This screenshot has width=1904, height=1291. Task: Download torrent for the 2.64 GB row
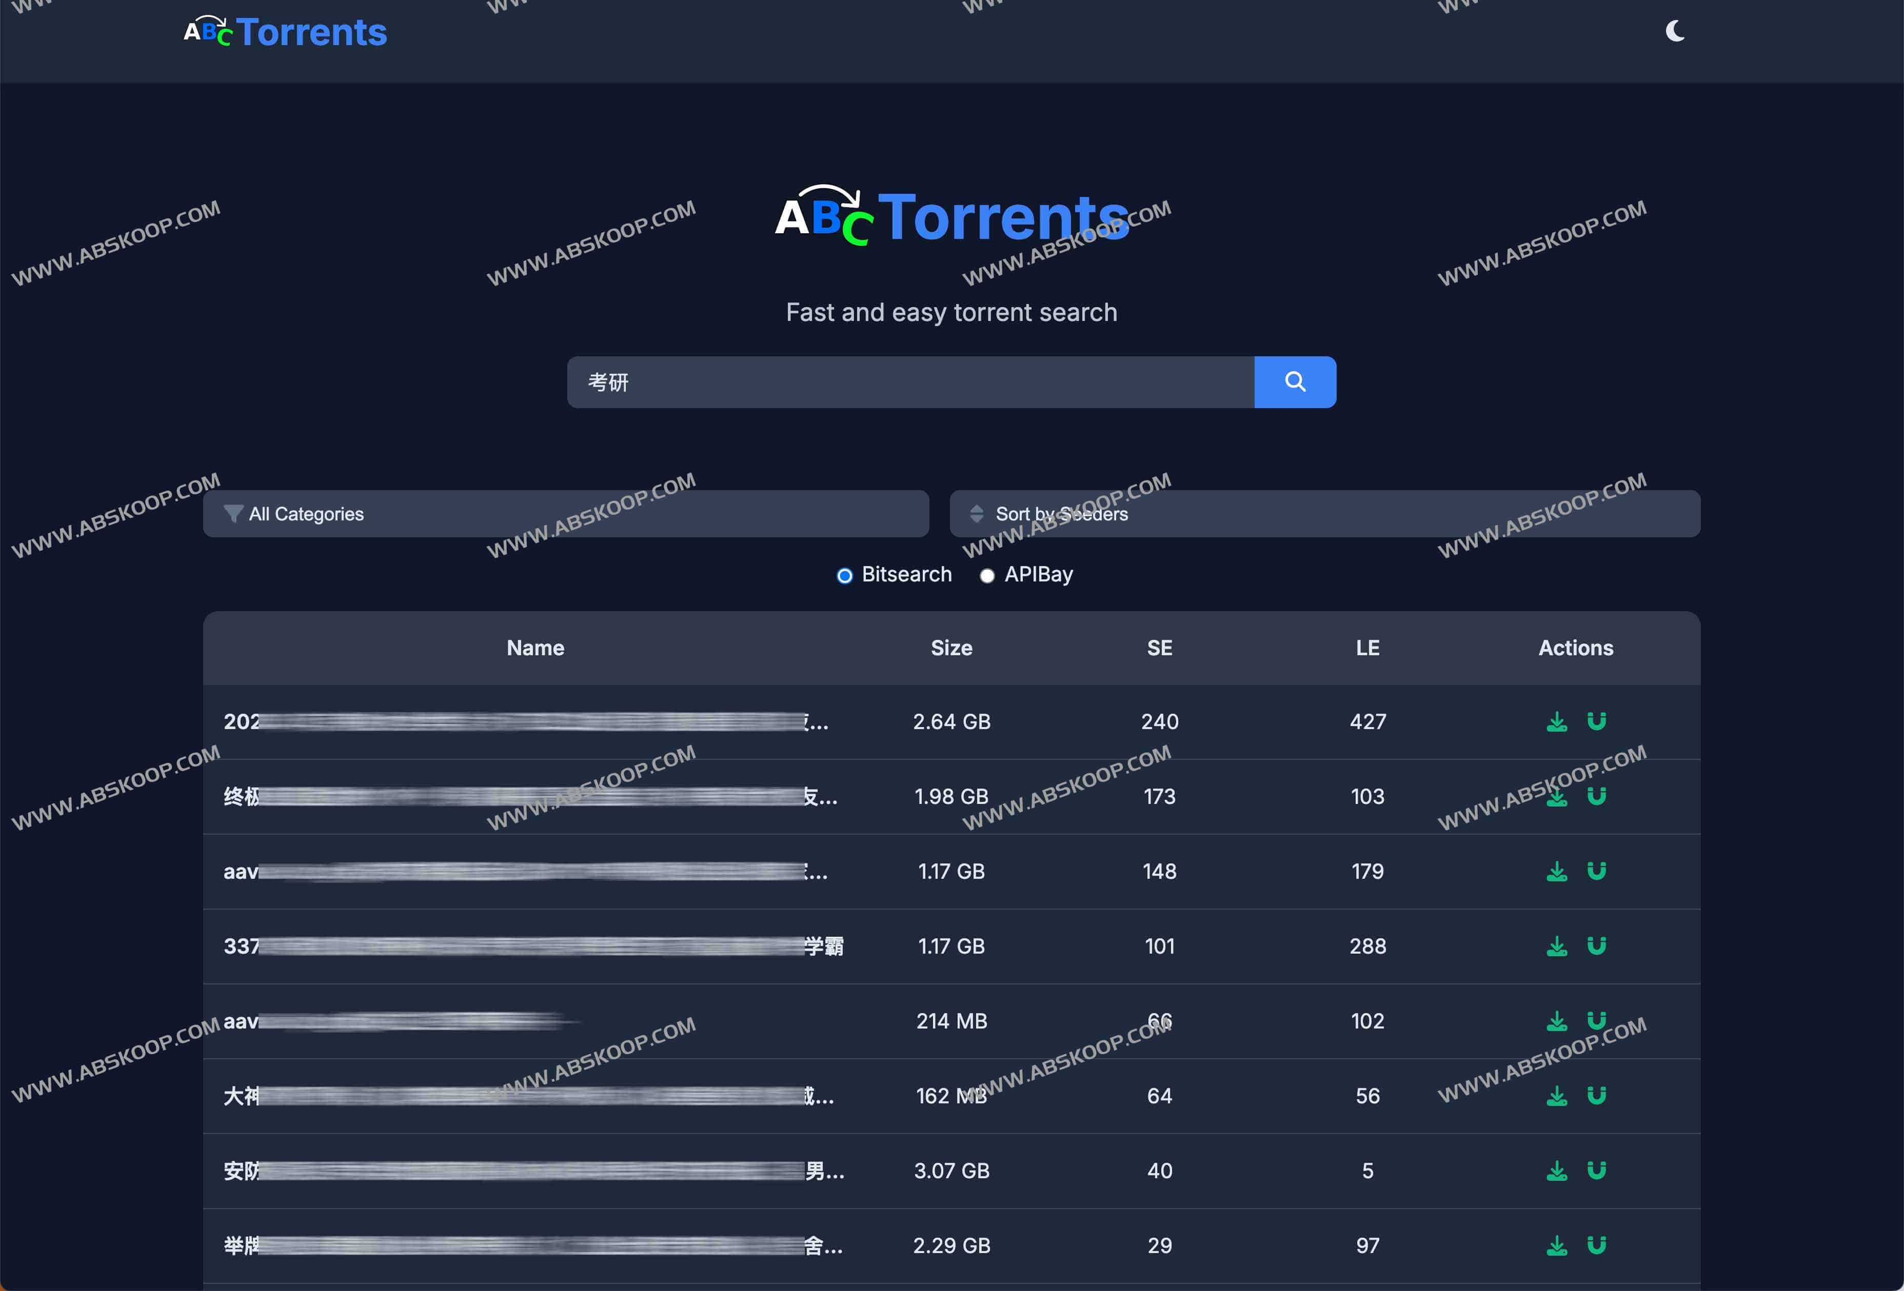pyautogui.click(x=1557, y=722)
